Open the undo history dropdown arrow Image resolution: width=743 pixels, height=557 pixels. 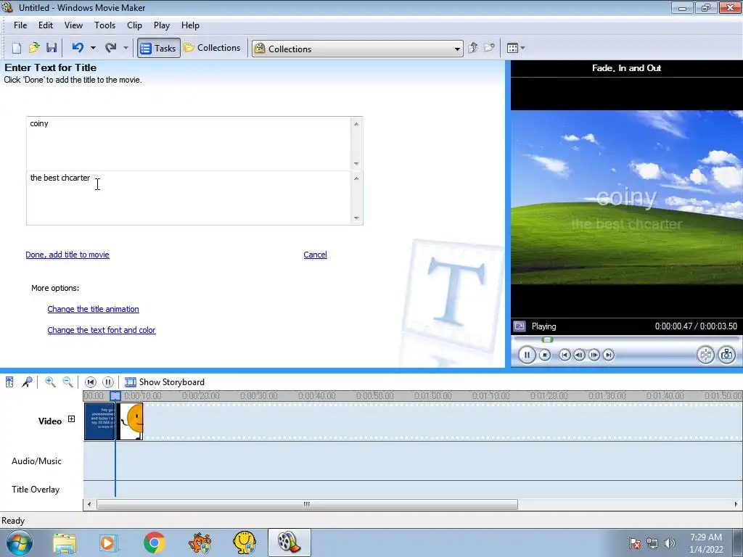point(93,48)
